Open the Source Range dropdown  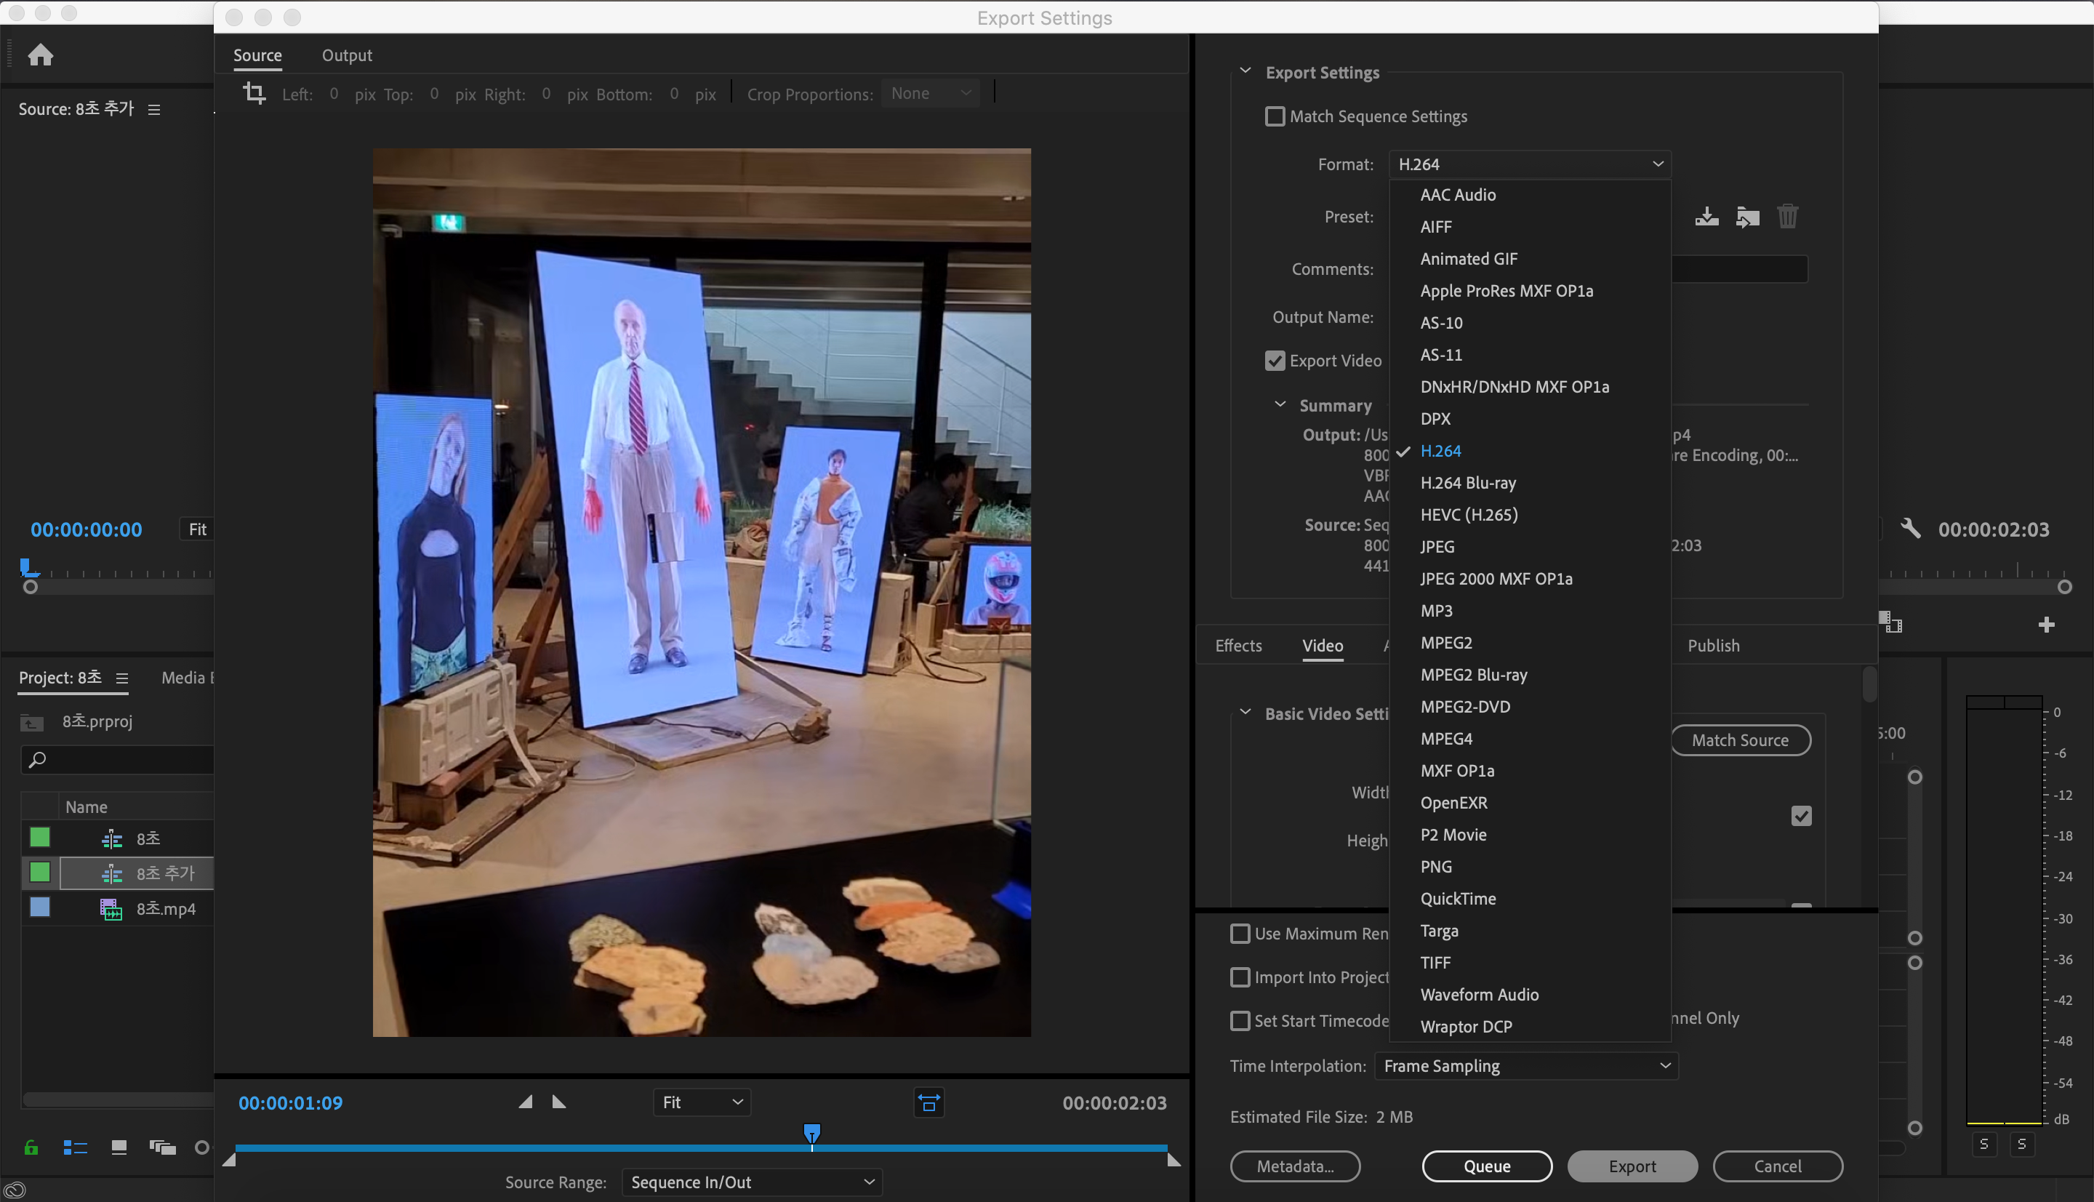[x=751, y=1182]
